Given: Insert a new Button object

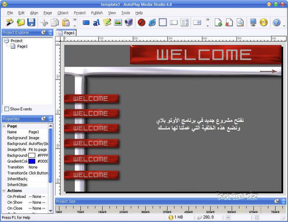Looking at the screenshot, I should tap(86, 23).
